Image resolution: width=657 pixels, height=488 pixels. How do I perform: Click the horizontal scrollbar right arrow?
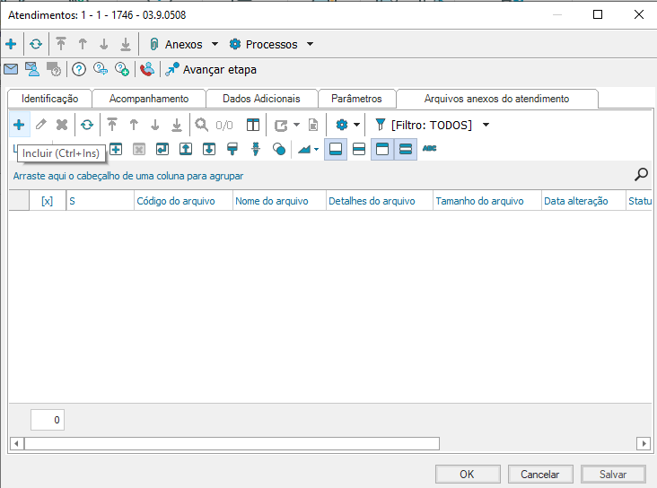[x=643, y=443]
